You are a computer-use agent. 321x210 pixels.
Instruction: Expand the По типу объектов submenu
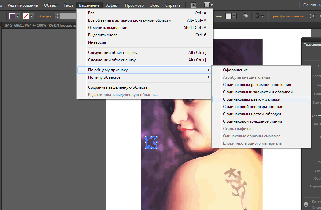(x=144, y=77)
